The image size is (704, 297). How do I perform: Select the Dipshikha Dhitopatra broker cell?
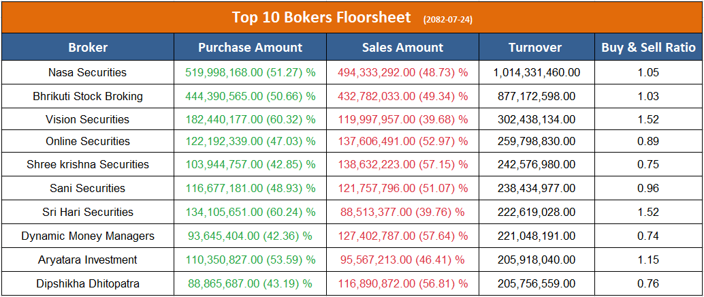coord(88,283)
